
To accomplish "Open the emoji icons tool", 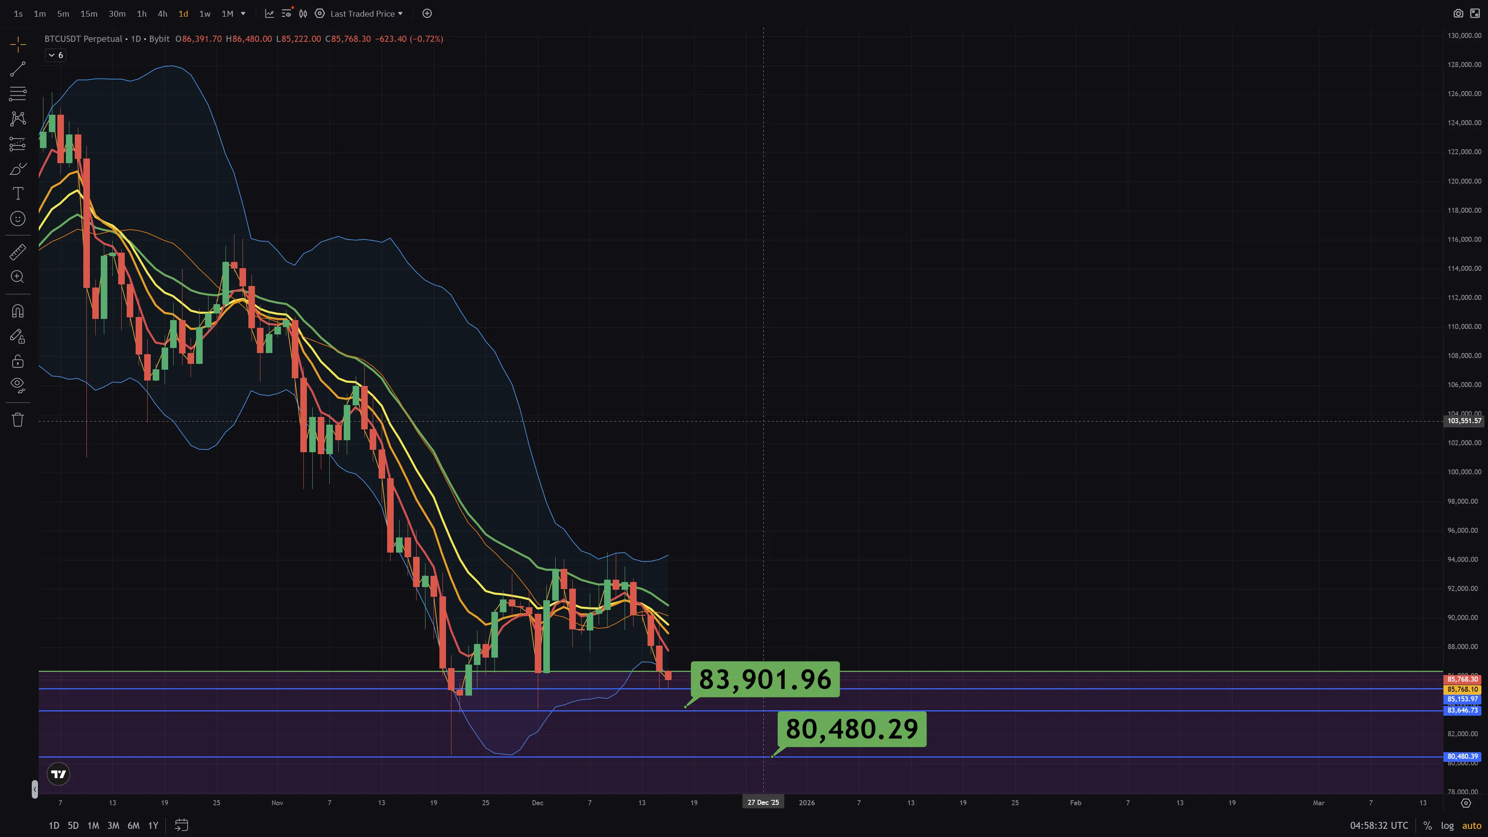I will tap(18, 218).
